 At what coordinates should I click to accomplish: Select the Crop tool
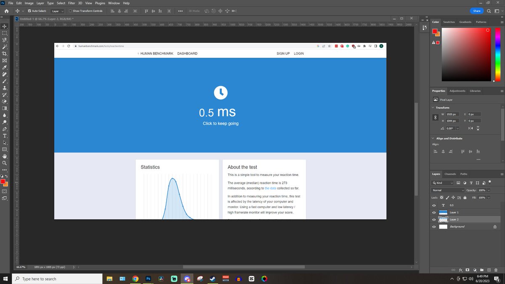click(x=5, y=54)
